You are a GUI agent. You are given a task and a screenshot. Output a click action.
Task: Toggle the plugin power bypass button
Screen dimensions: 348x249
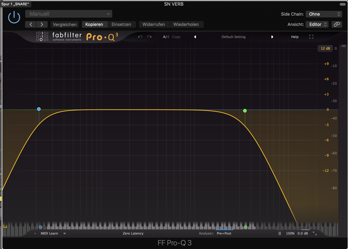click(14, 18)
